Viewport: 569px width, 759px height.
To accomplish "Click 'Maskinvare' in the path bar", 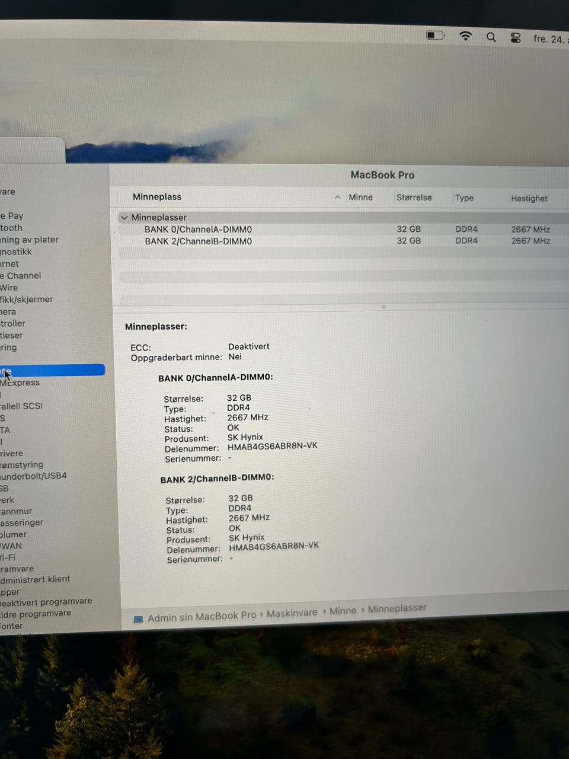I will point(292,613).
